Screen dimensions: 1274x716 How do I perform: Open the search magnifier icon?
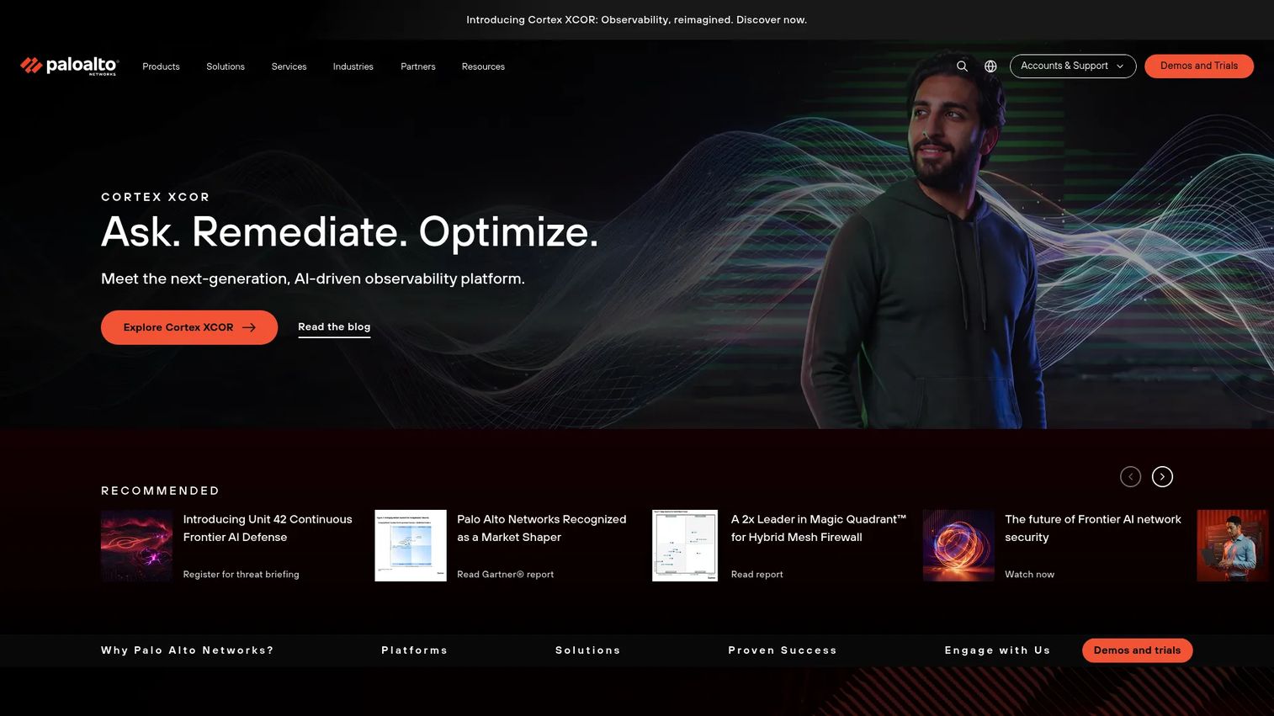pyautogui.click(x=962, y=66)
